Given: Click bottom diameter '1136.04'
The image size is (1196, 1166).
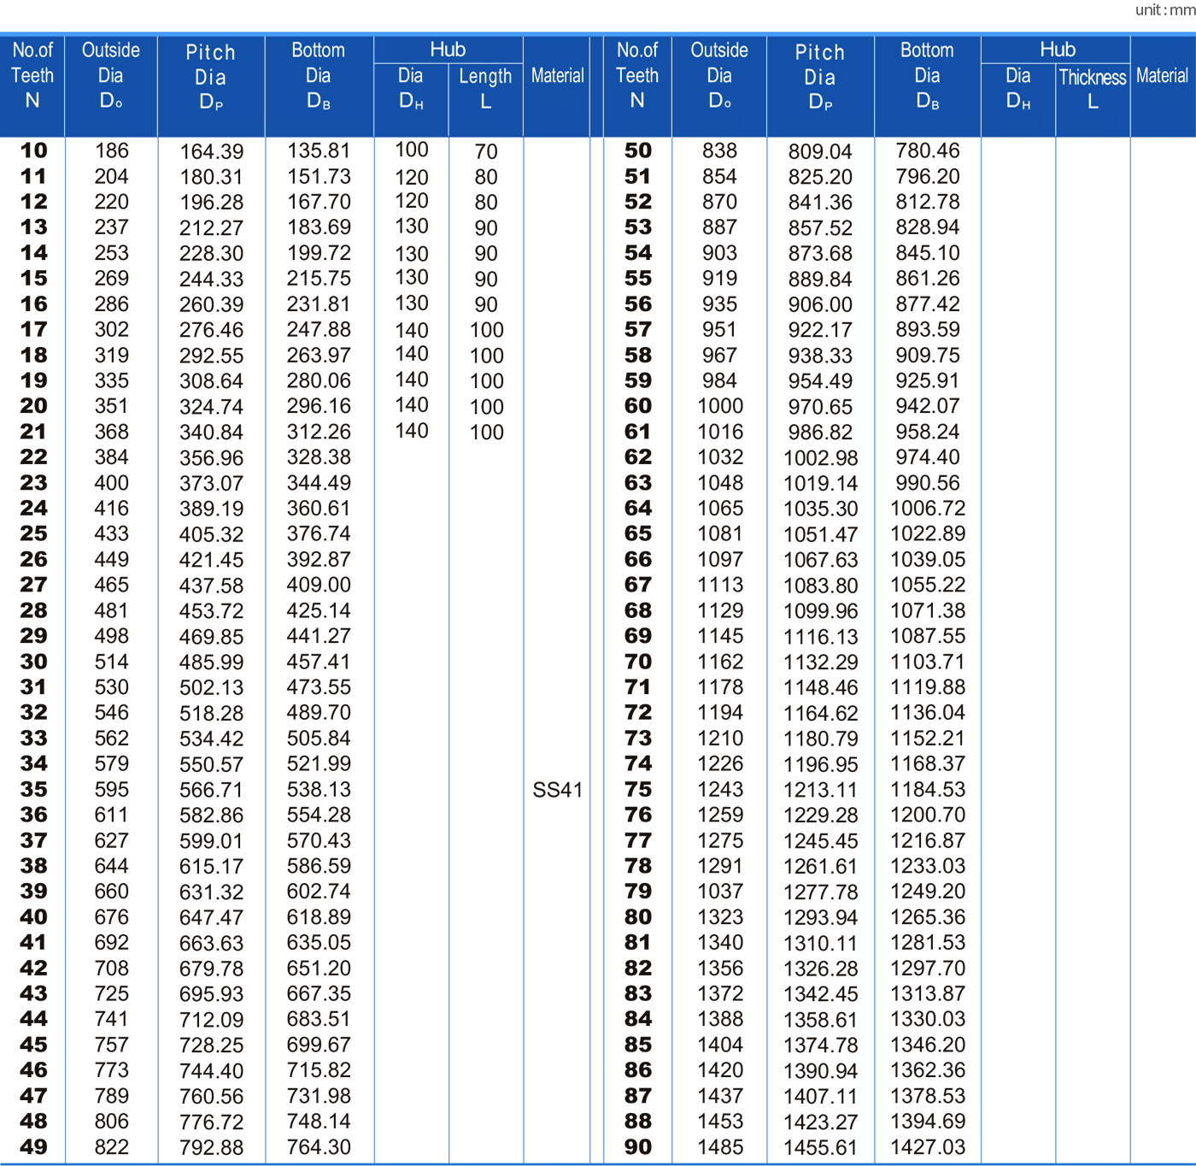Looking at the screenshot, I should point(928,713).
